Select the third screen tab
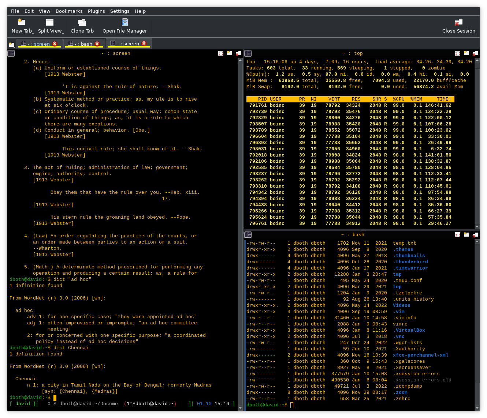 pos(129,44)
